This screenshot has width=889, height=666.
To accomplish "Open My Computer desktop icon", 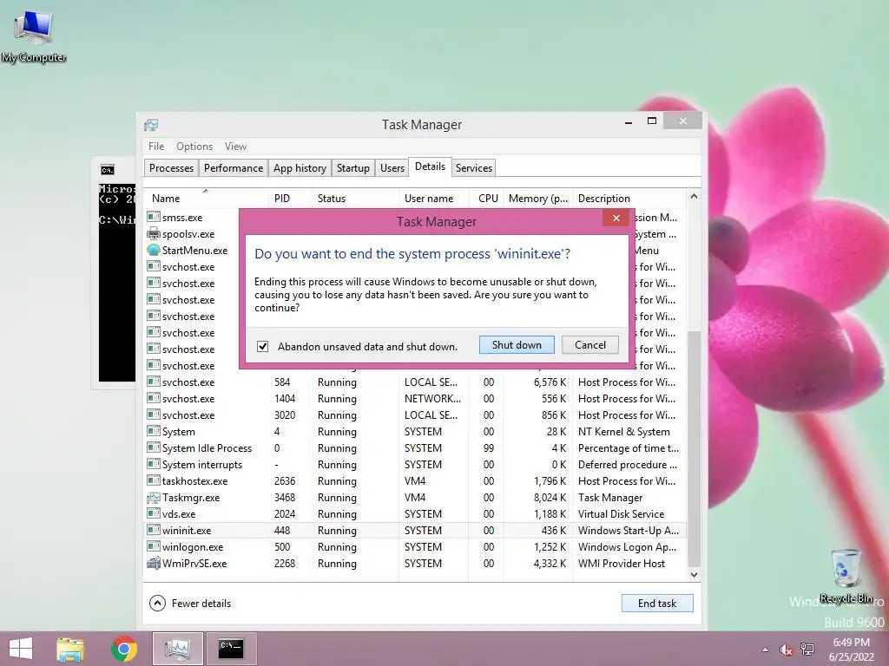I will (34, 36).
